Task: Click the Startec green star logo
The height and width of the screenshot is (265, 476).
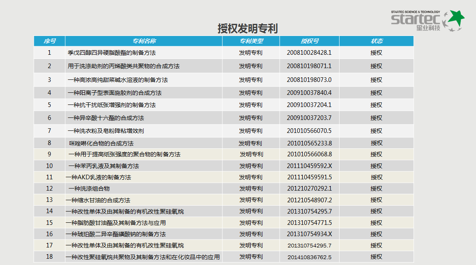Action: 454,20
